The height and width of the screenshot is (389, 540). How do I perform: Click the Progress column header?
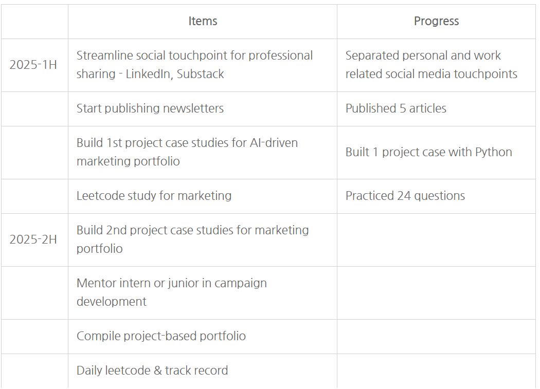click(436, 21)
